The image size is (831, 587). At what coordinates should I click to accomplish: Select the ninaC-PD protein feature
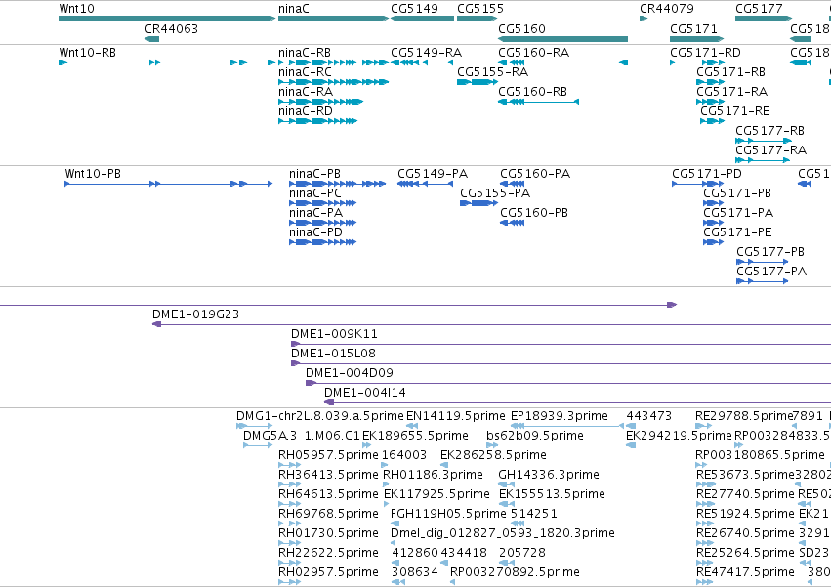(323, 243)
